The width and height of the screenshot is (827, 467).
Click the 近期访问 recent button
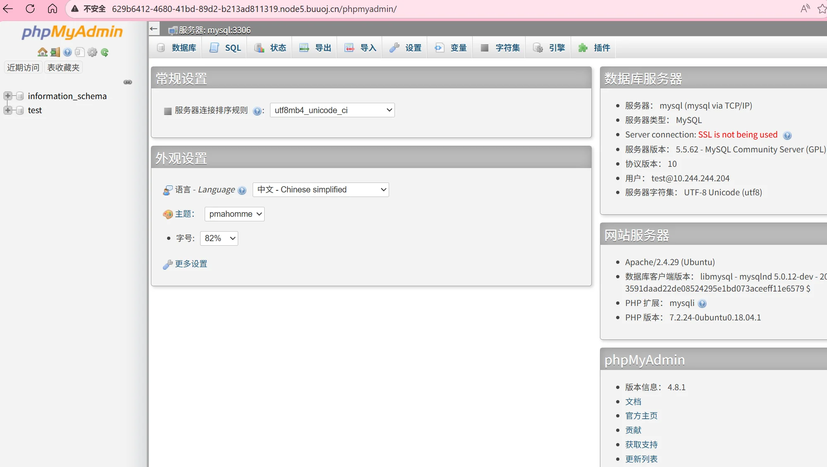pos(23,67)
